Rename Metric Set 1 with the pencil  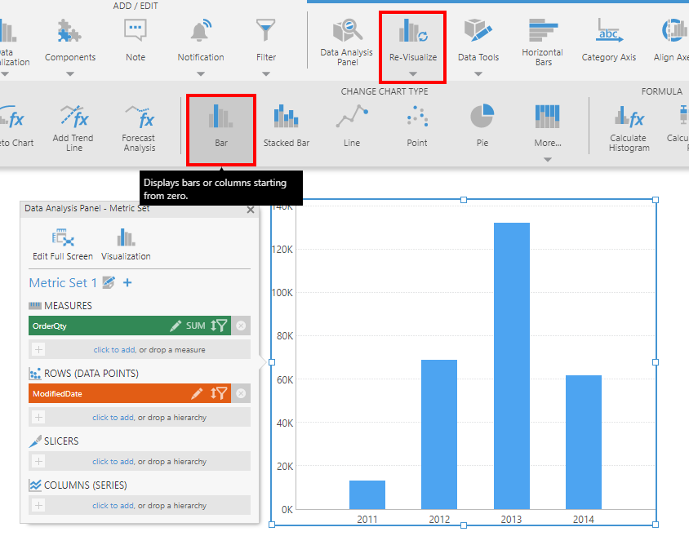pos(109,282)
